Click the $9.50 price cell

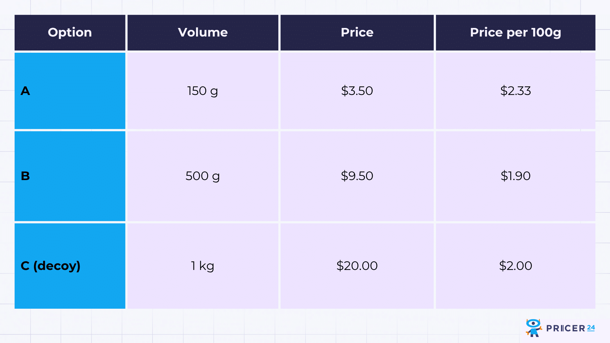point(357,176)
